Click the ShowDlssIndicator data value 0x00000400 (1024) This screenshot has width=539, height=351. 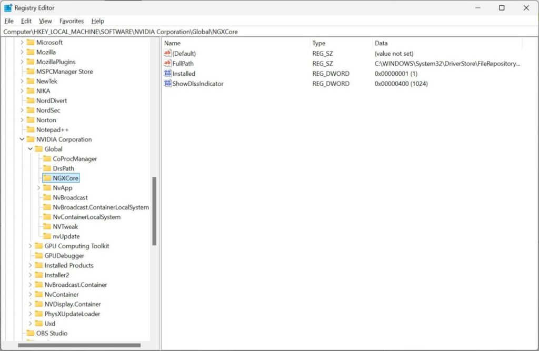click(401, 84)
